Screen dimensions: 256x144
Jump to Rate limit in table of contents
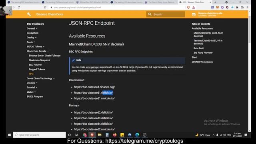point(198,48)
